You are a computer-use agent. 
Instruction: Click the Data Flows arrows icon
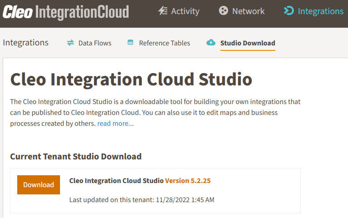tap(70, 43)
